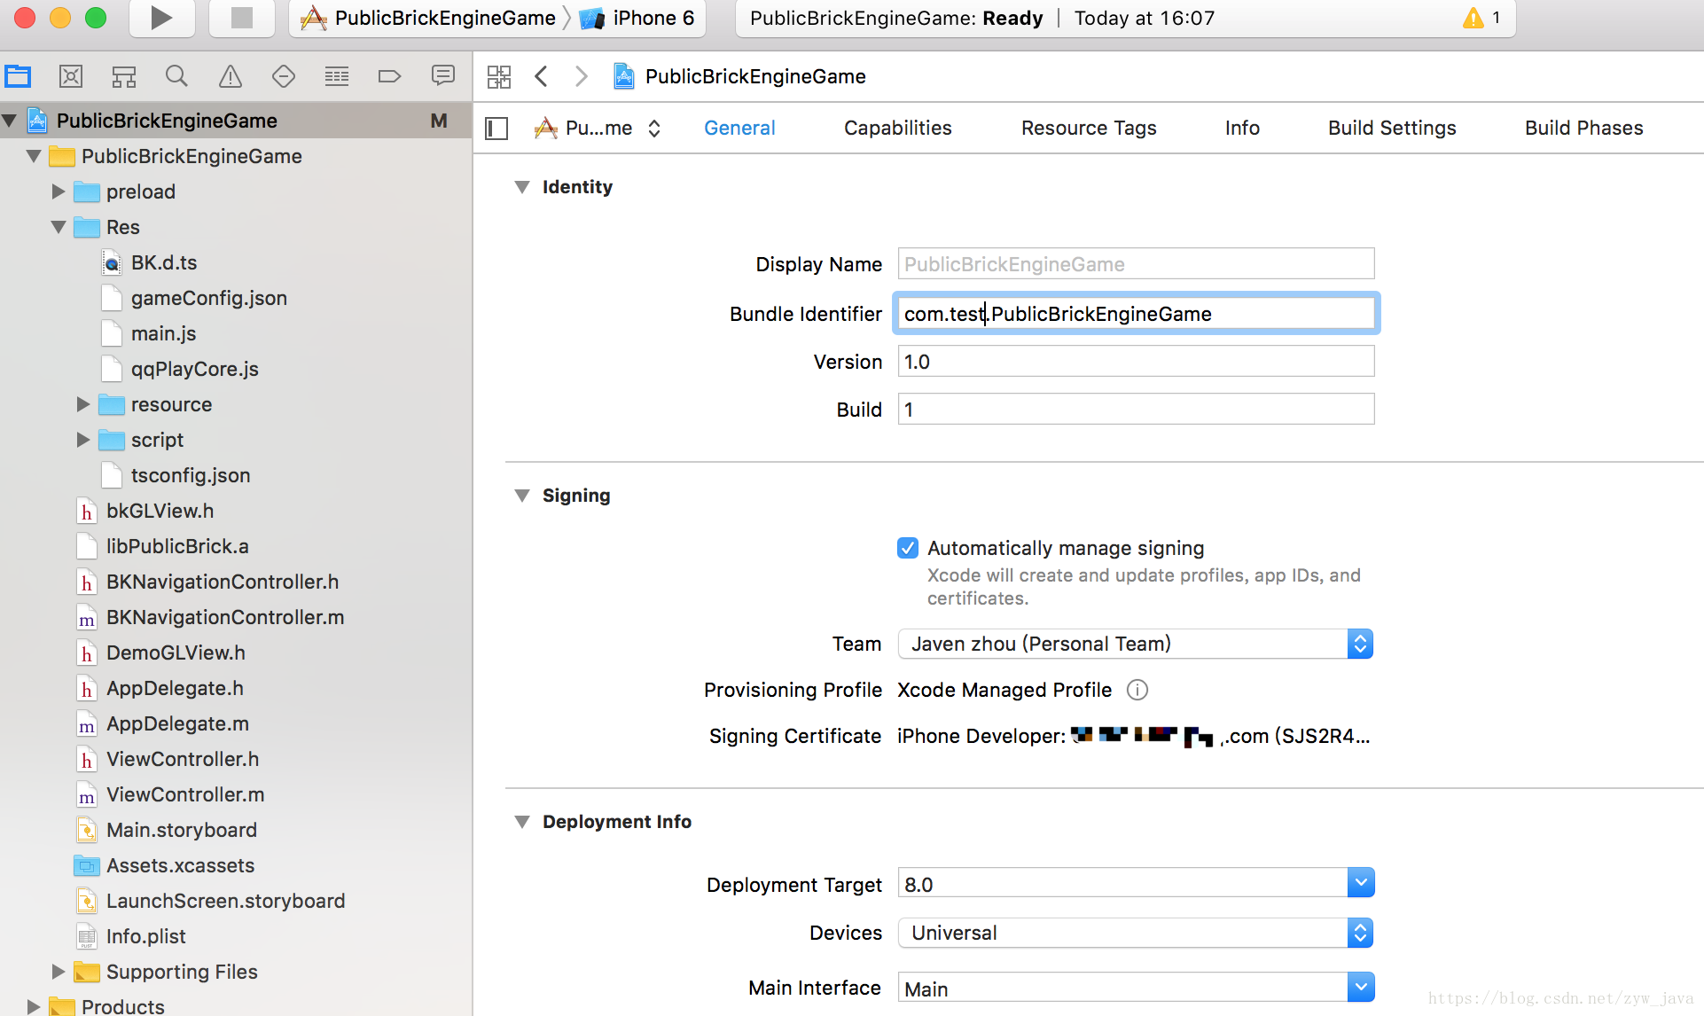
Task: Open the Devices Universal dropdown
Action: point(1135,933)
